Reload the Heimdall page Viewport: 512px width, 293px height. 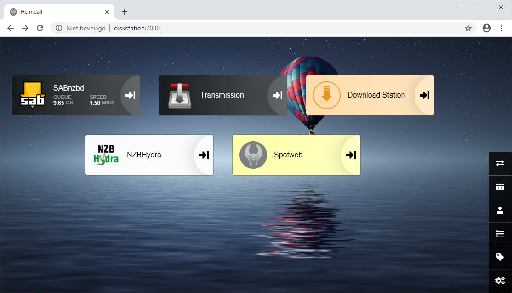[40, 28]
